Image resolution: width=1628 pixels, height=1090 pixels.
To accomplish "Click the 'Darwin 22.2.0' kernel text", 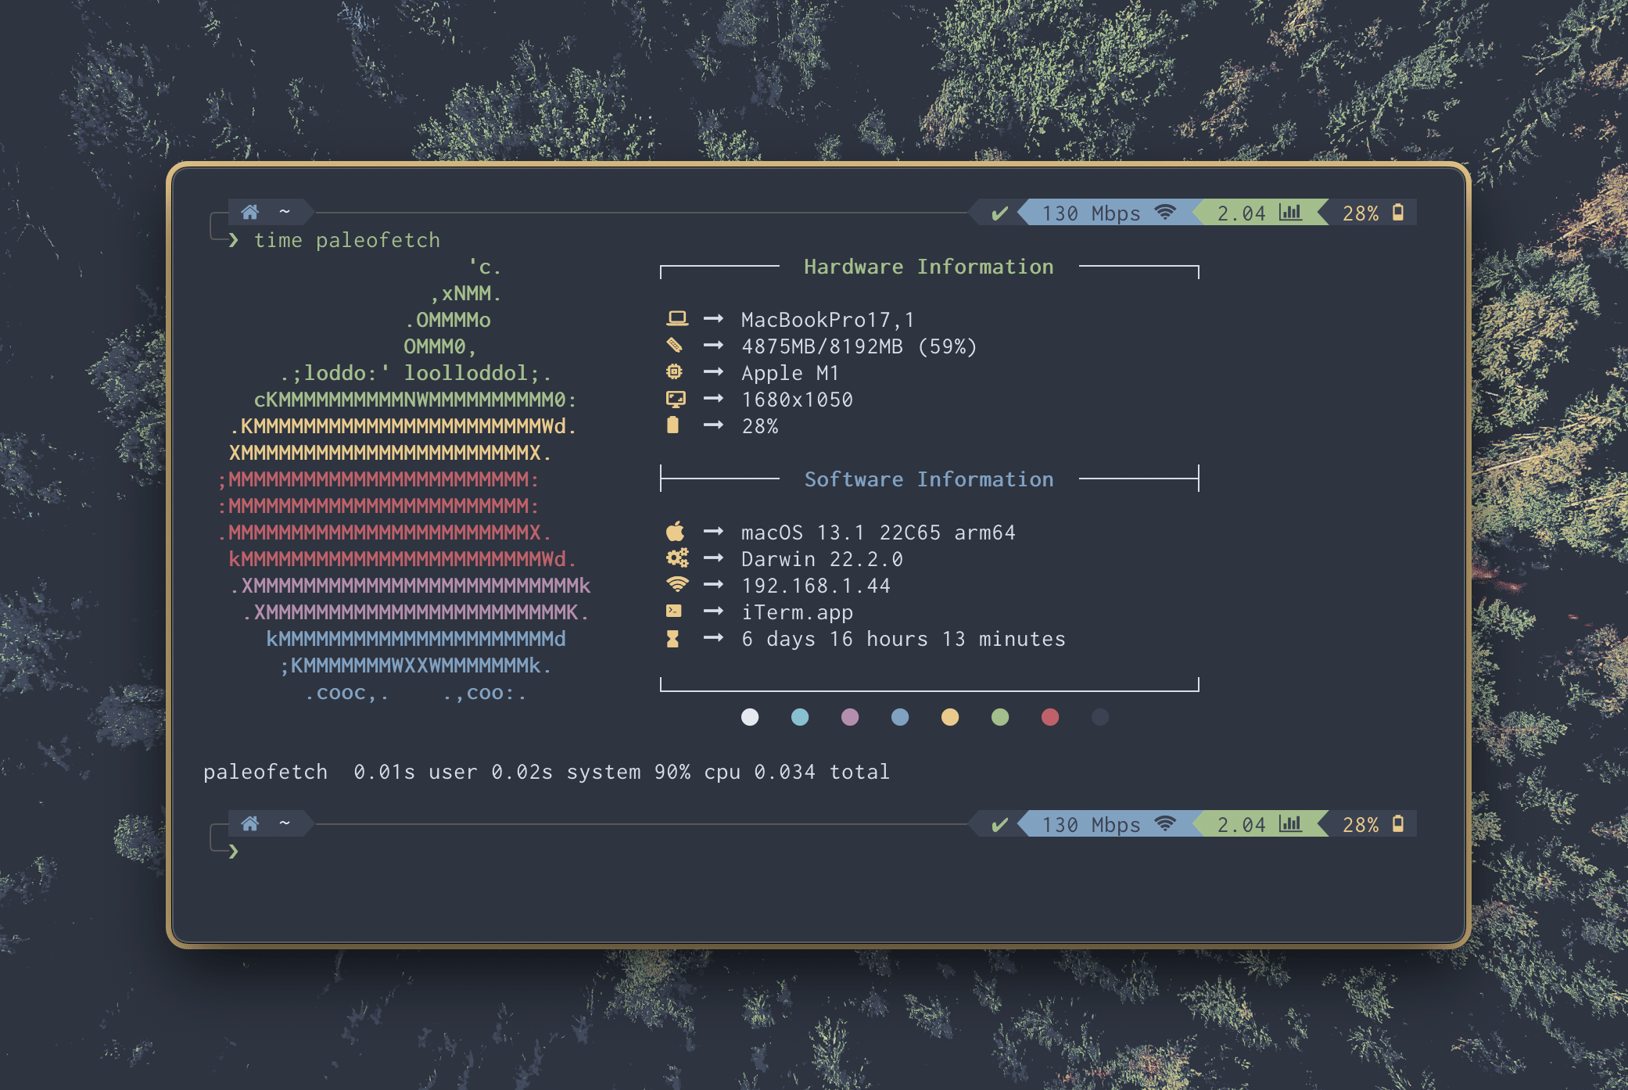I will point(823,559).
